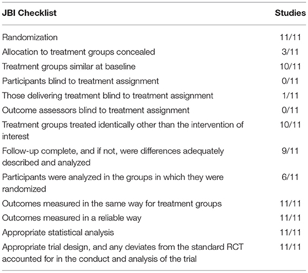Click the 6/11 value for analyzed participants

tap(290, 177)
